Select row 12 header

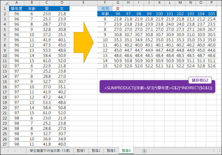click(x=5, y=66)
